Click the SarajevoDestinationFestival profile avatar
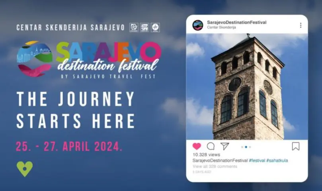This screenshot has width=322, height=191. click(197, 25)
